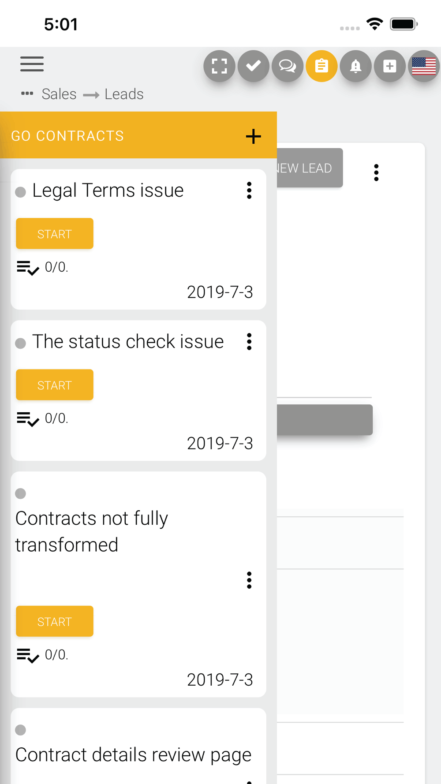Screen dimensions: 441x784
Task: Start the Legal Terms issue task
Action: [55, 234]
